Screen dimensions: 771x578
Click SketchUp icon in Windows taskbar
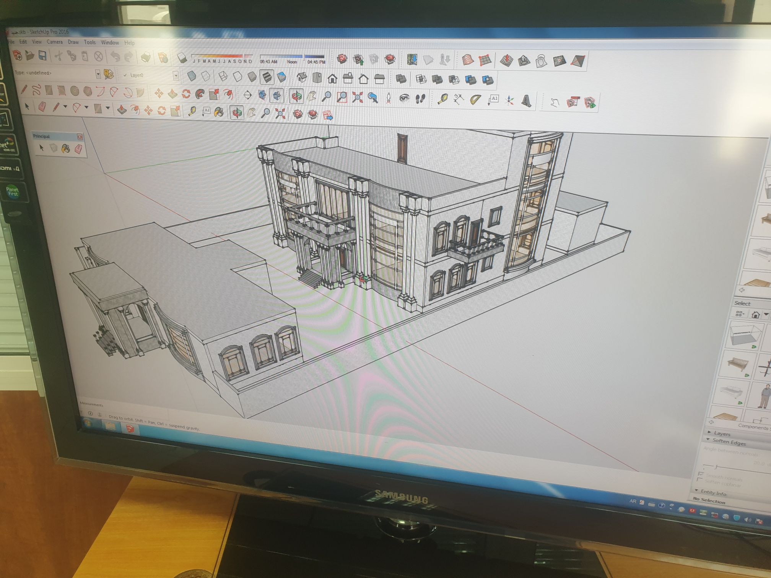pyautogui.click(x=130, y=429)
